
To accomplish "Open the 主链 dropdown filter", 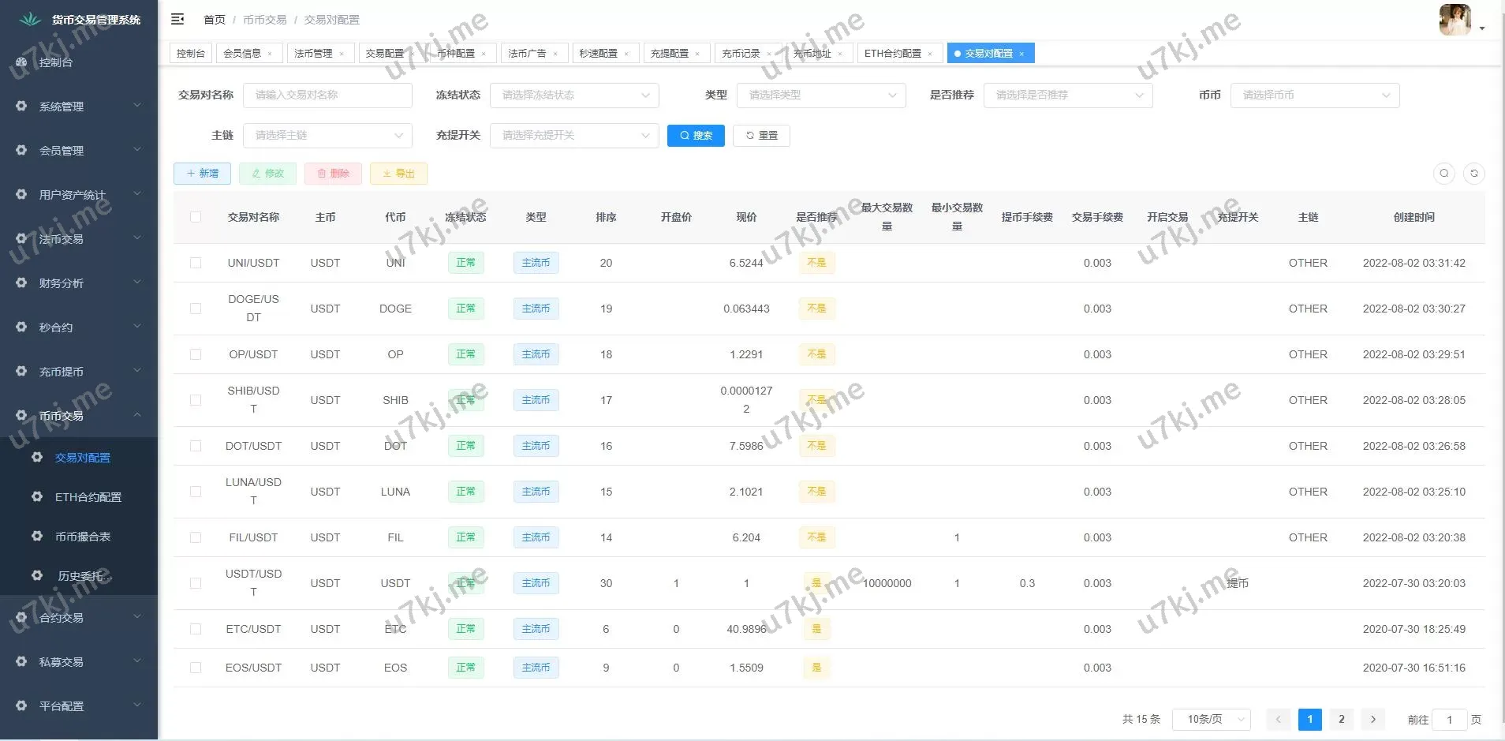I will [x=327, y=136].
